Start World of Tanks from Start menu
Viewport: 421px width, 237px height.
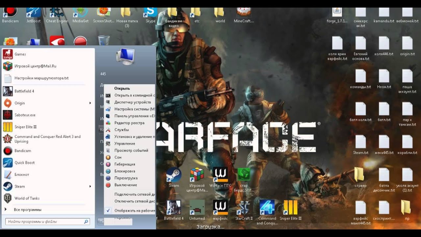coord(48,198)
